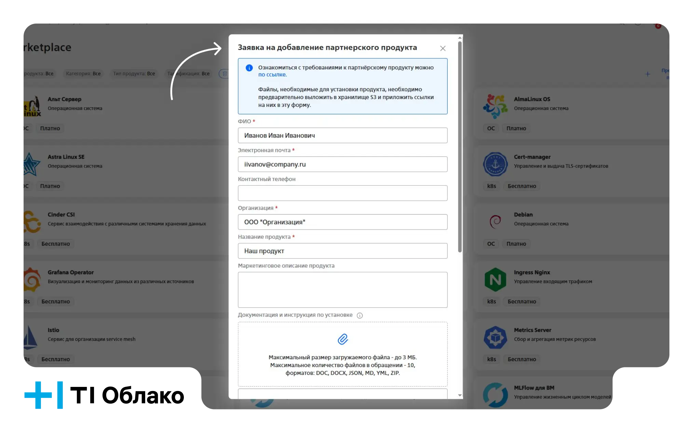The height and width of the screenshot is (433, 693).
Task: Click the paperclip attach file icon
Action: click(x=343, y=339)
